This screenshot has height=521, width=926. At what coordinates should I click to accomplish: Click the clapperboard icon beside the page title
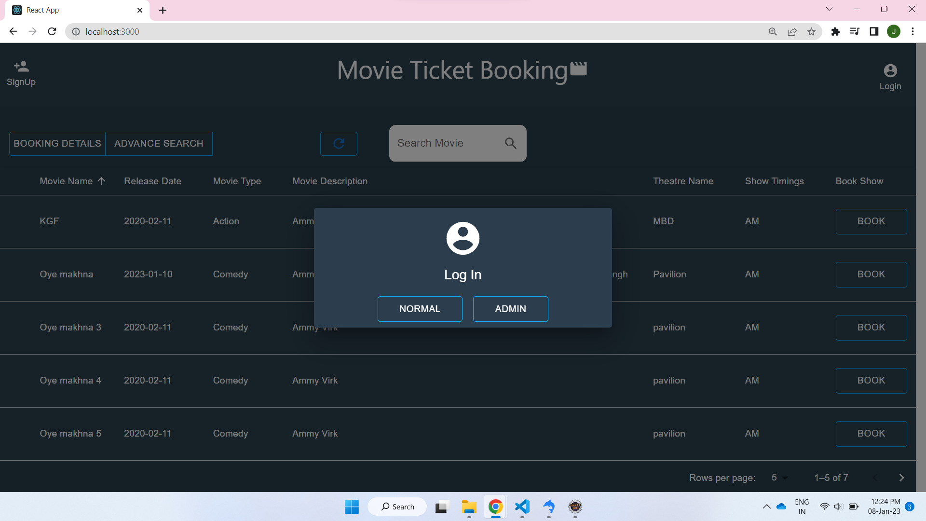(x=578, y=69)
